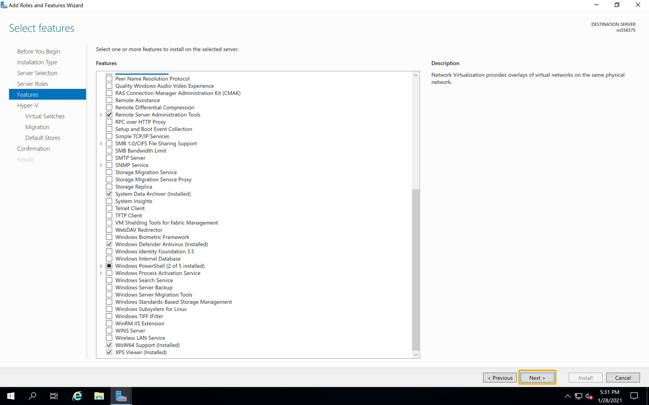This screenshot has width=649, height=405.
Task: Expand the SNMP Service tree node
Action: [101, 165]
